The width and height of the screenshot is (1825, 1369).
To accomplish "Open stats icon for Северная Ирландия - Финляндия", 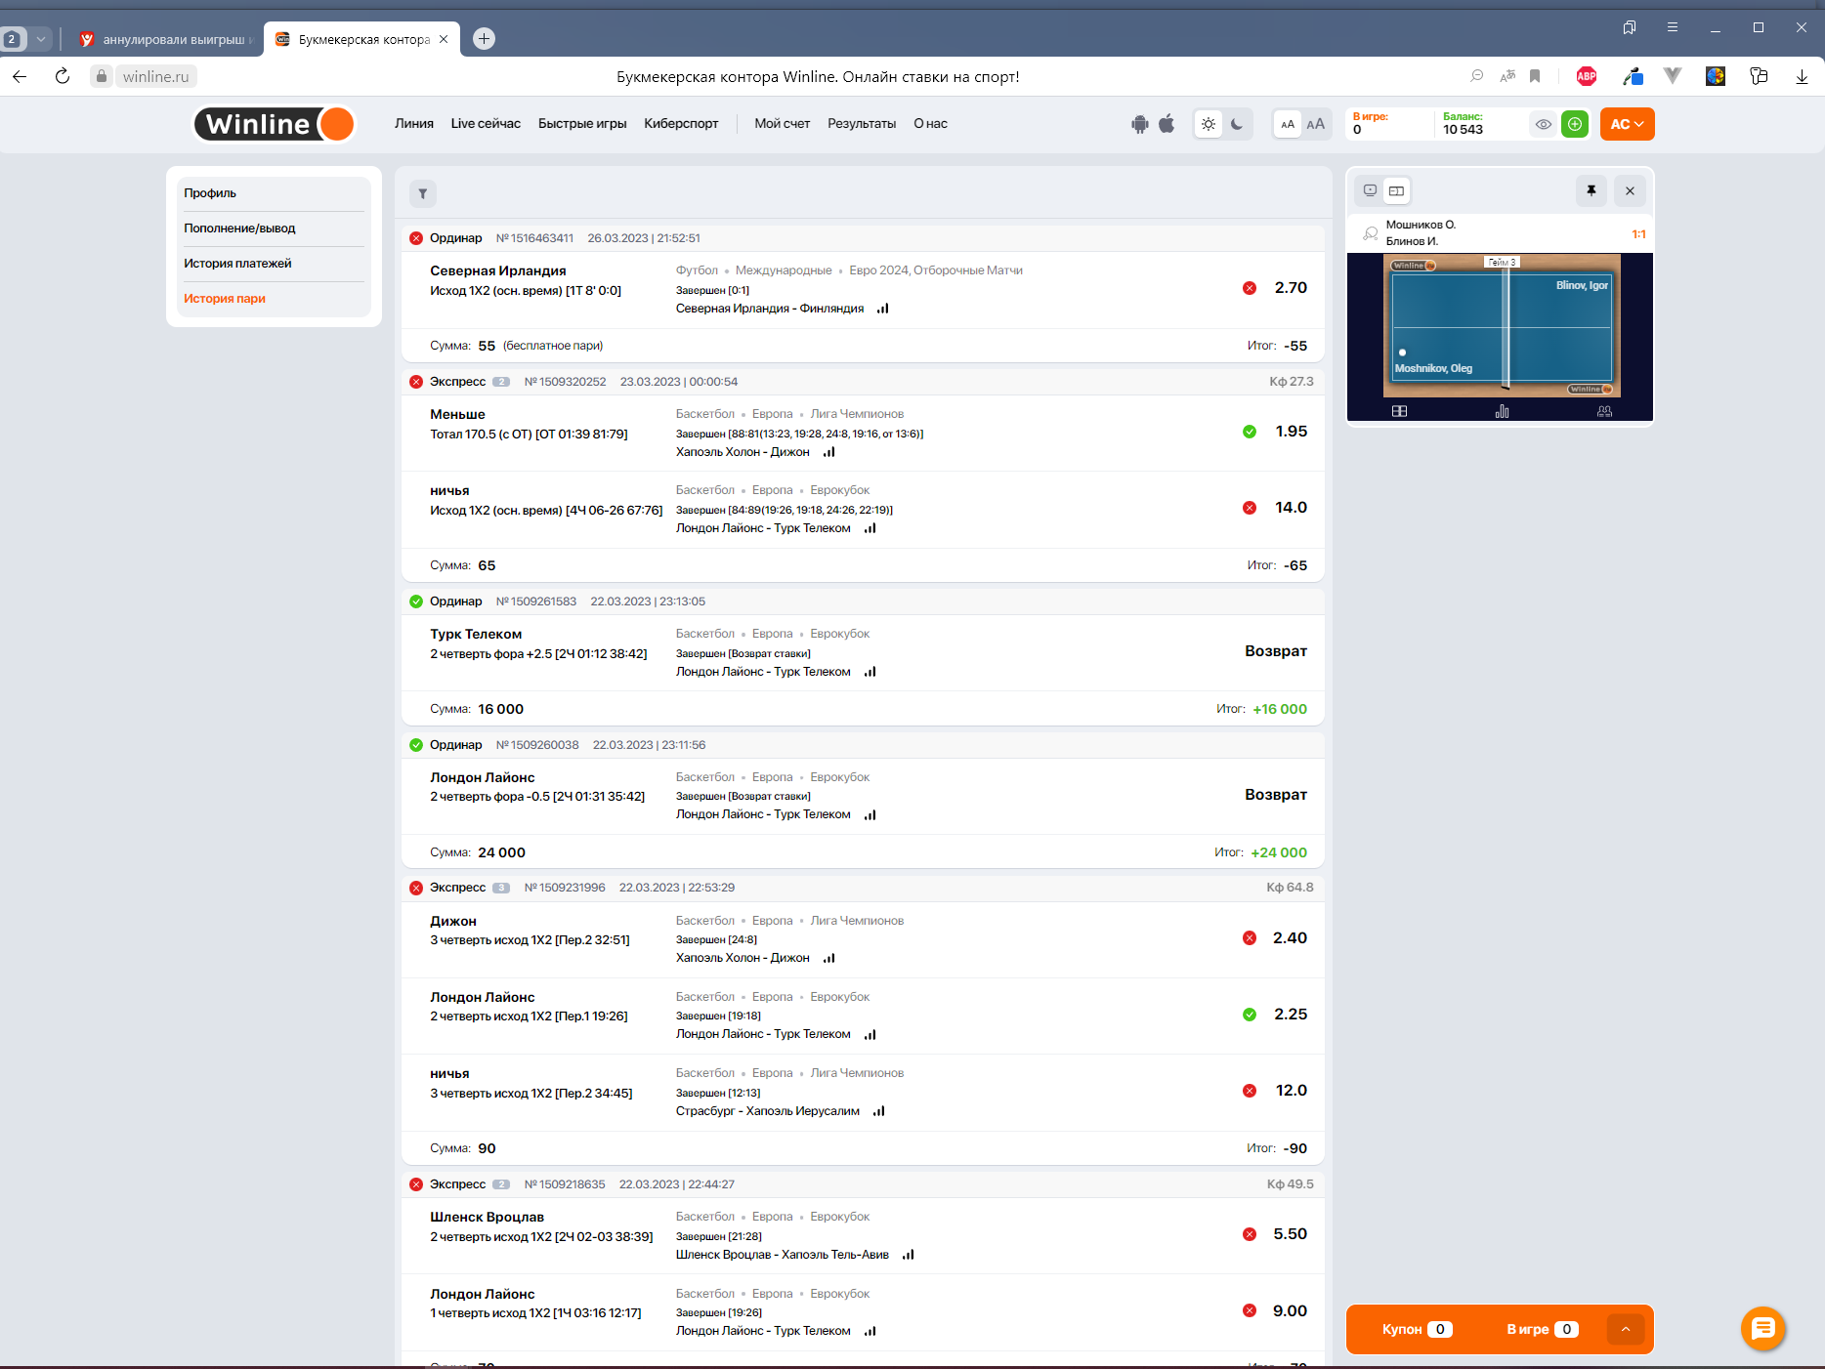I will [x=882, y=309].
